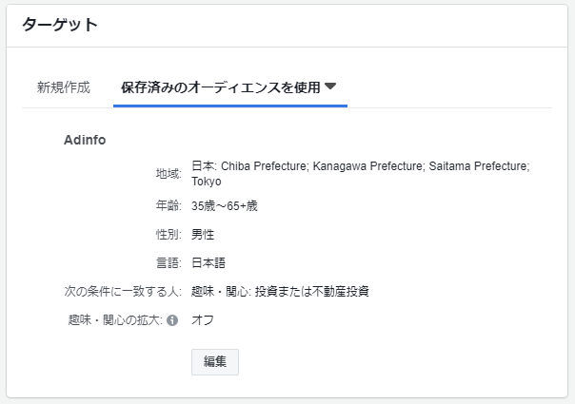Click Tokyo in the location list
575x404 pixels.
pyautogui.click(x=207, y=182)
